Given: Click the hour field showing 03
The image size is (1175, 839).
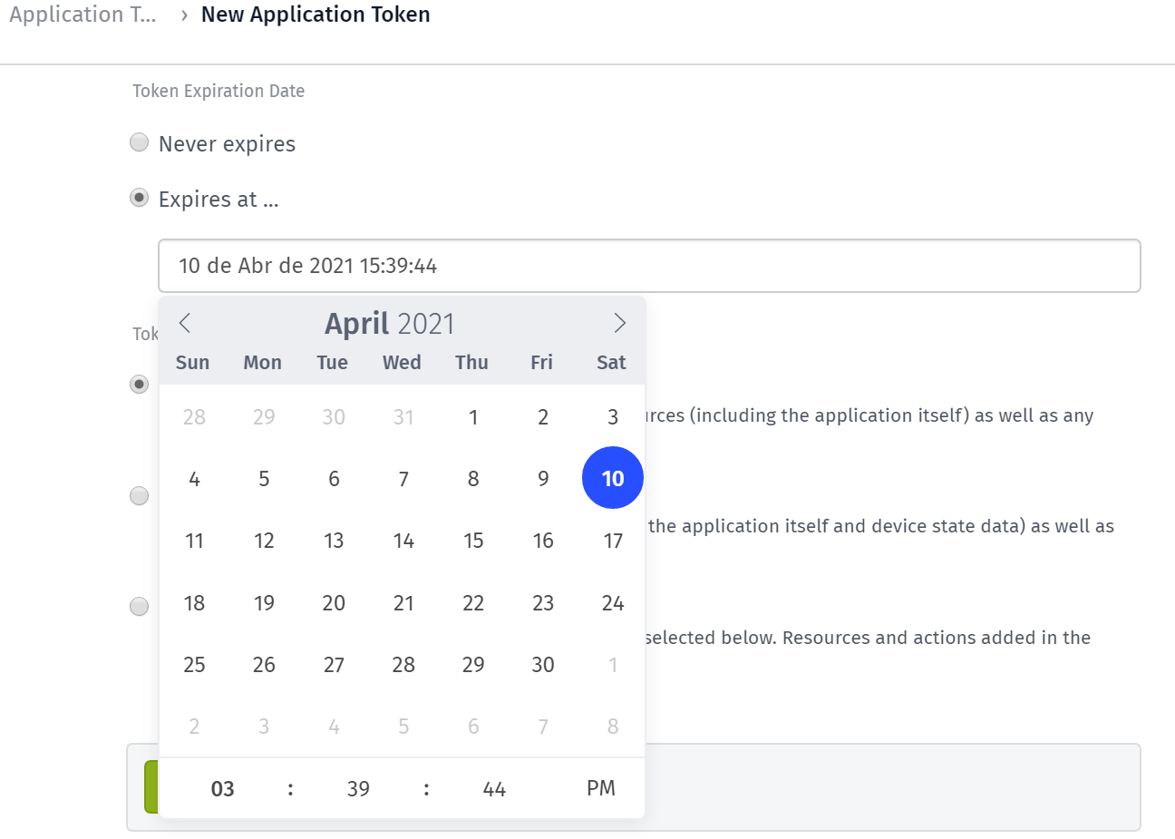Looking at the screenshot, I should point(222,789).
